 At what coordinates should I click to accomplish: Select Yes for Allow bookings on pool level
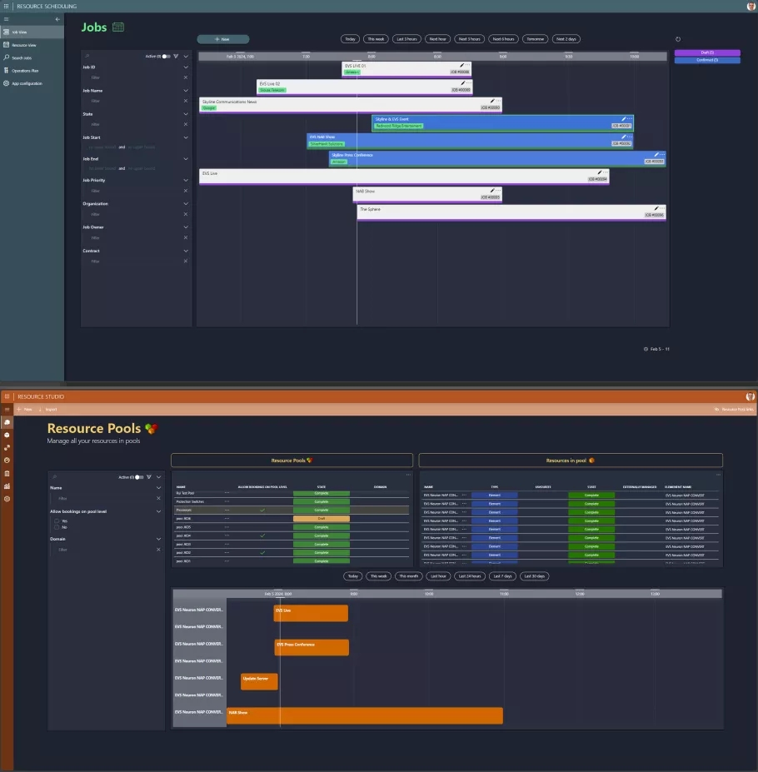click(x=57, y=520)
